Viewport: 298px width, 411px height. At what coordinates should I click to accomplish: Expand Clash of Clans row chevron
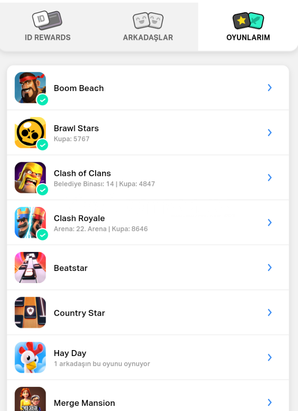(269, 178)
